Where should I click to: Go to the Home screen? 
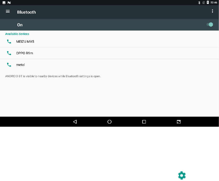click(x=109, y=122)
